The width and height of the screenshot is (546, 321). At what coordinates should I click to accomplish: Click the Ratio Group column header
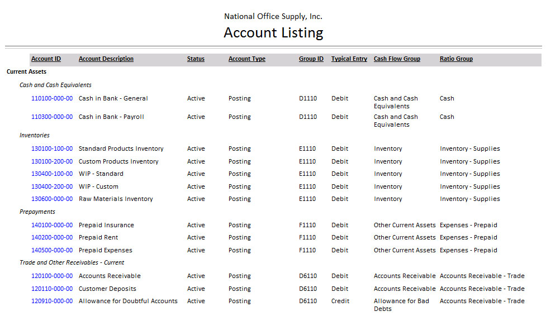[x=456, y=59]
